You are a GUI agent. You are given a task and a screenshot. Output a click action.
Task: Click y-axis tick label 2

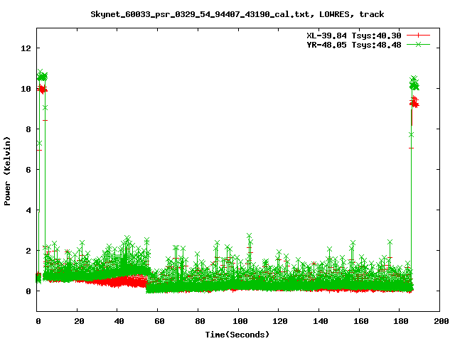(28, 251)
